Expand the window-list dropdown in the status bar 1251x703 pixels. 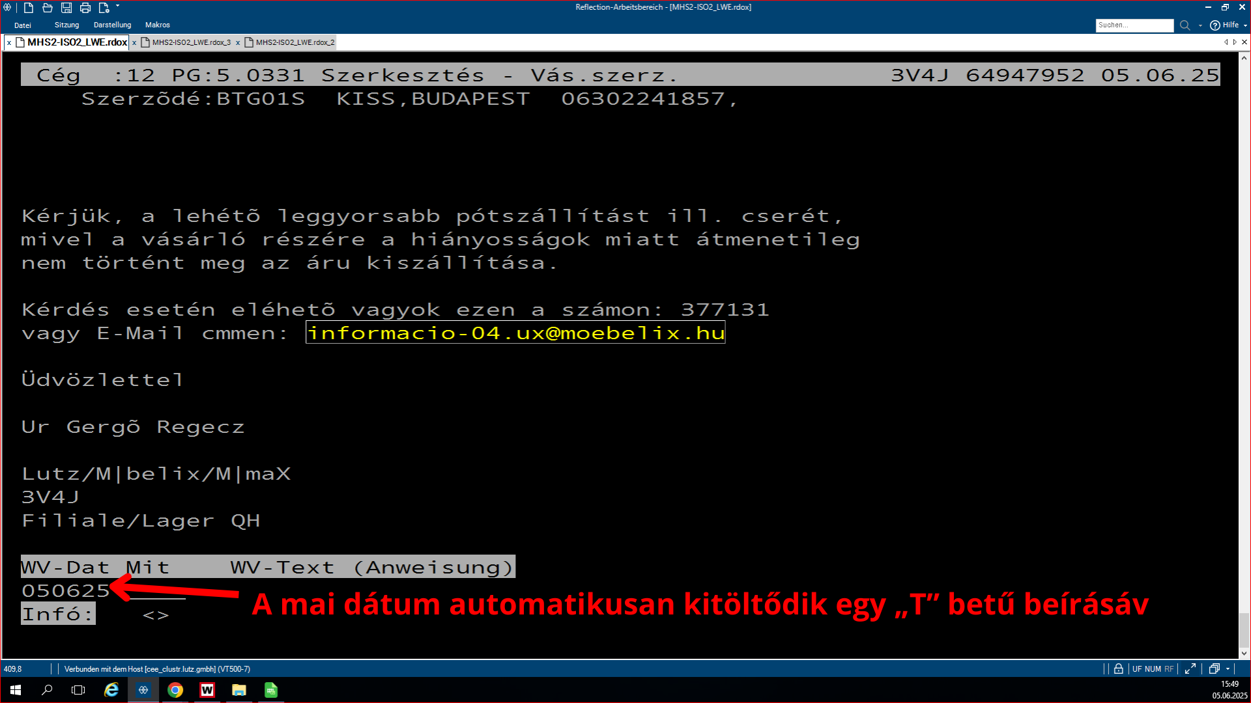click(x=1228, y=669)
